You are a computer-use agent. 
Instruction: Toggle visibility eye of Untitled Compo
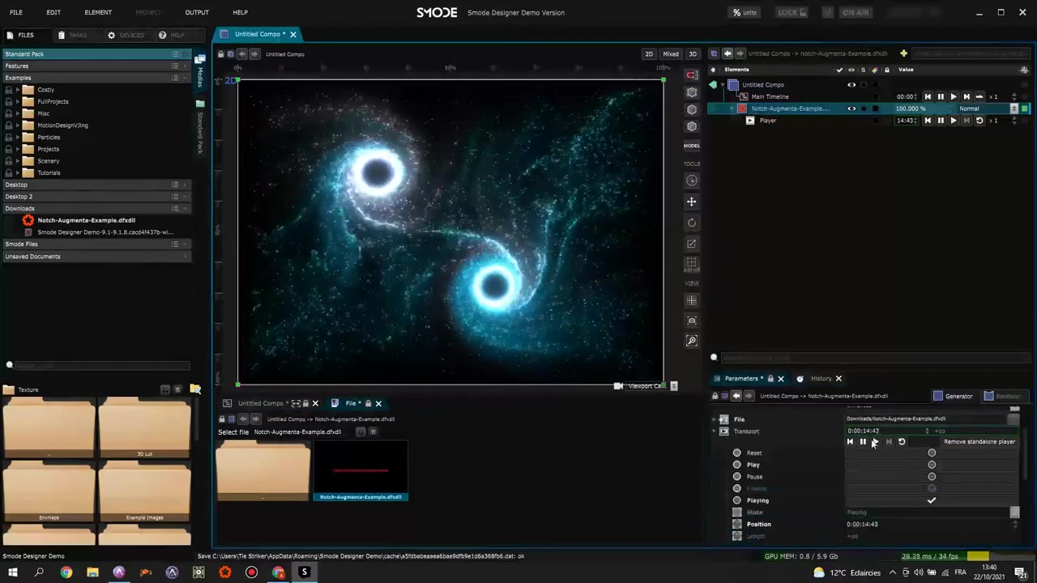coord(851,84)
